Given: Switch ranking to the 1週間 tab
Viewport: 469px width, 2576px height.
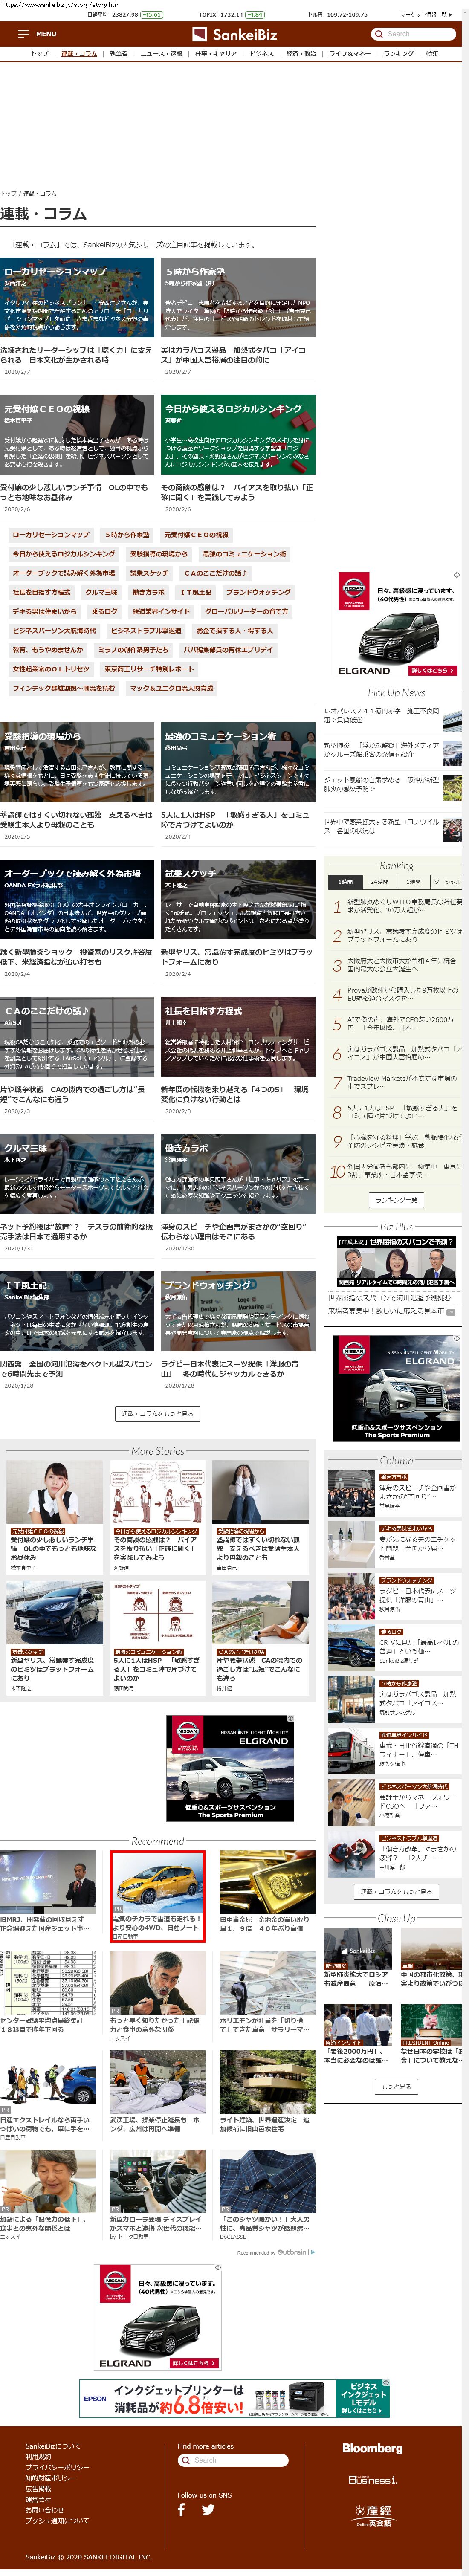Looking at the screenshot, I should tap(413, 882).
